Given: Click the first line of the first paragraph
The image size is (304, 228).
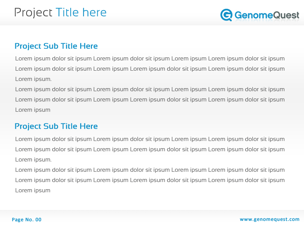Looking at the screenshot, I should [x=150, y=59].
